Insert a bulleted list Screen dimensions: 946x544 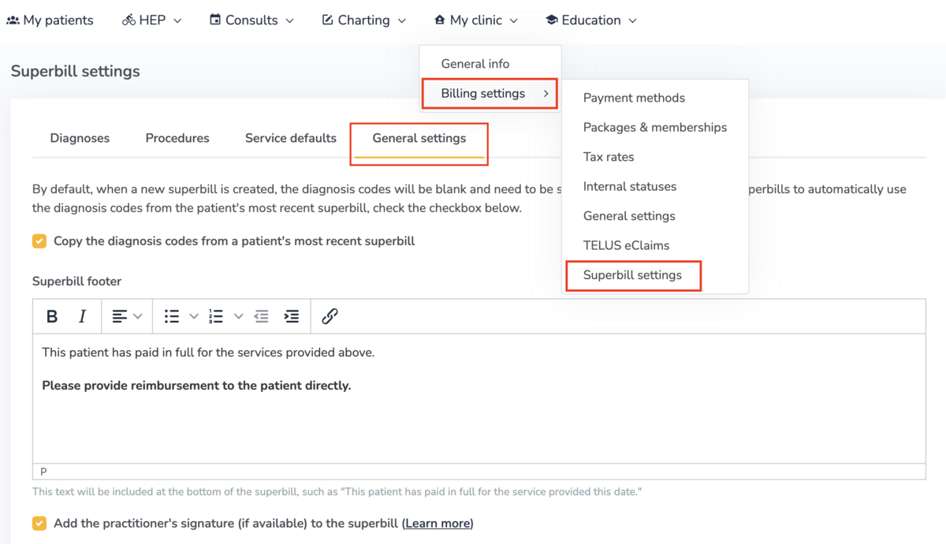172,316
